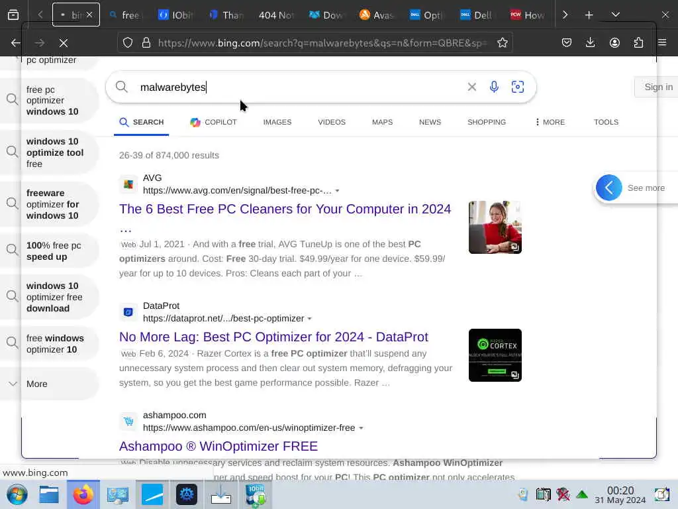678x509 pixels.
Task: Save page to Pocket
Action: (x=567, y=42)
